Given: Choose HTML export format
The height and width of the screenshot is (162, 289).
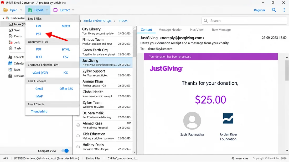Looking at the screenshot, I should click(x=66, y=49).
